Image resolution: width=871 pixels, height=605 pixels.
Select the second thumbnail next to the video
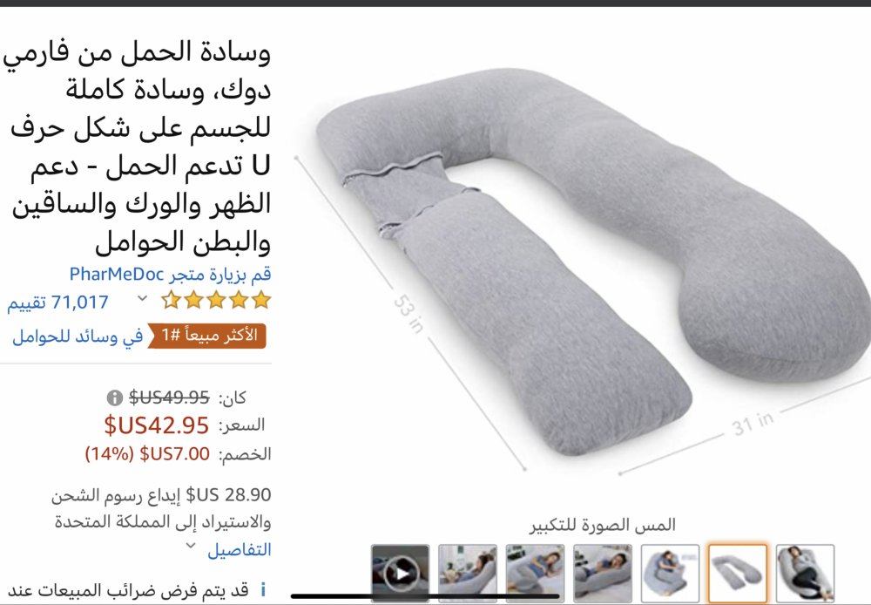[468, 574]
